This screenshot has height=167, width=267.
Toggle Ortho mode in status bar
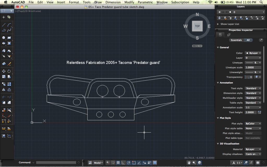point(123,163)
